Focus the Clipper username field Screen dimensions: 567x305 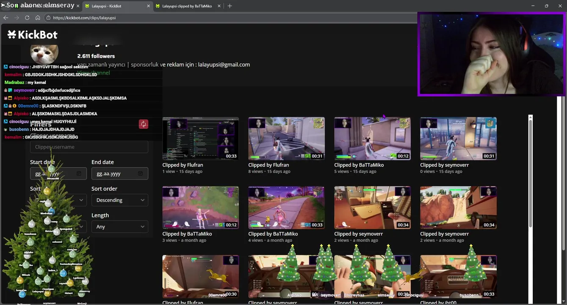click(x=89, y=147)
